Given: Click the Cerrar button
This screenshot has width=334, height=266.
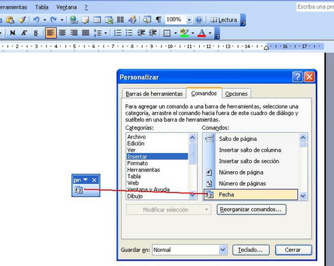Looking at the screenshot, I should [293, 250].
